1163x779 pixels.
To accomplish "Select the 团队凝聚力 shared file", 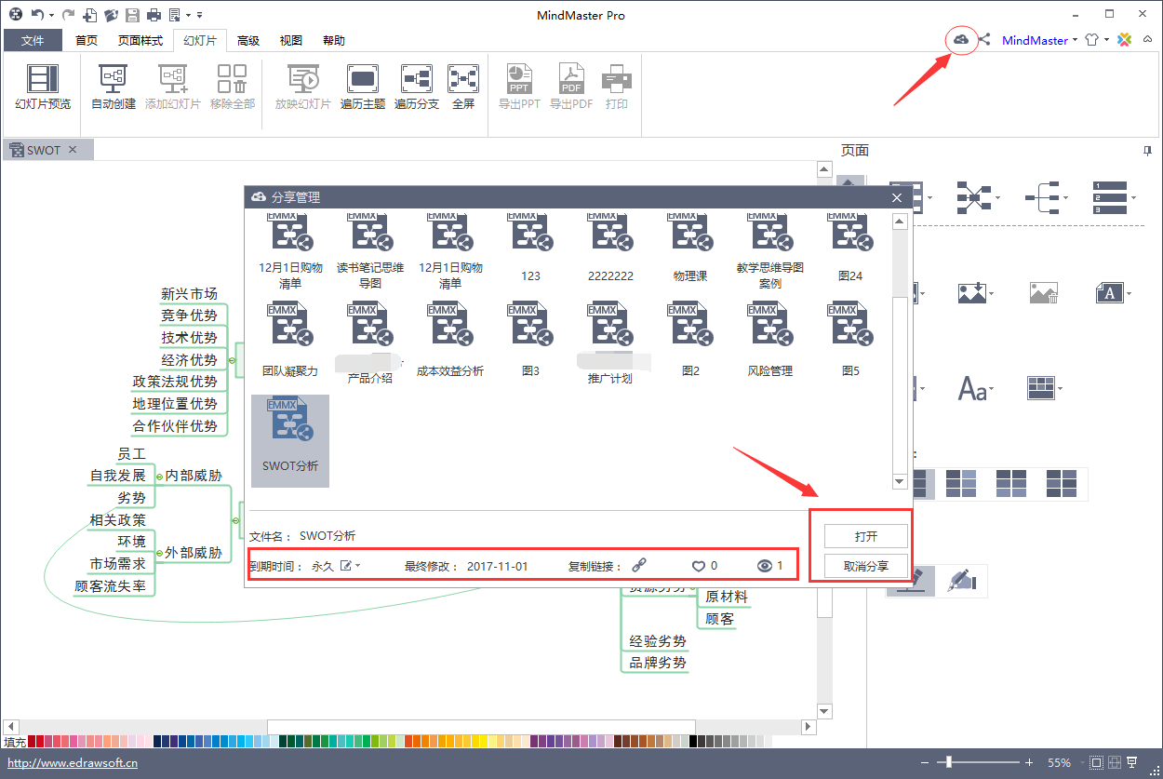I will tap(290, 339).
